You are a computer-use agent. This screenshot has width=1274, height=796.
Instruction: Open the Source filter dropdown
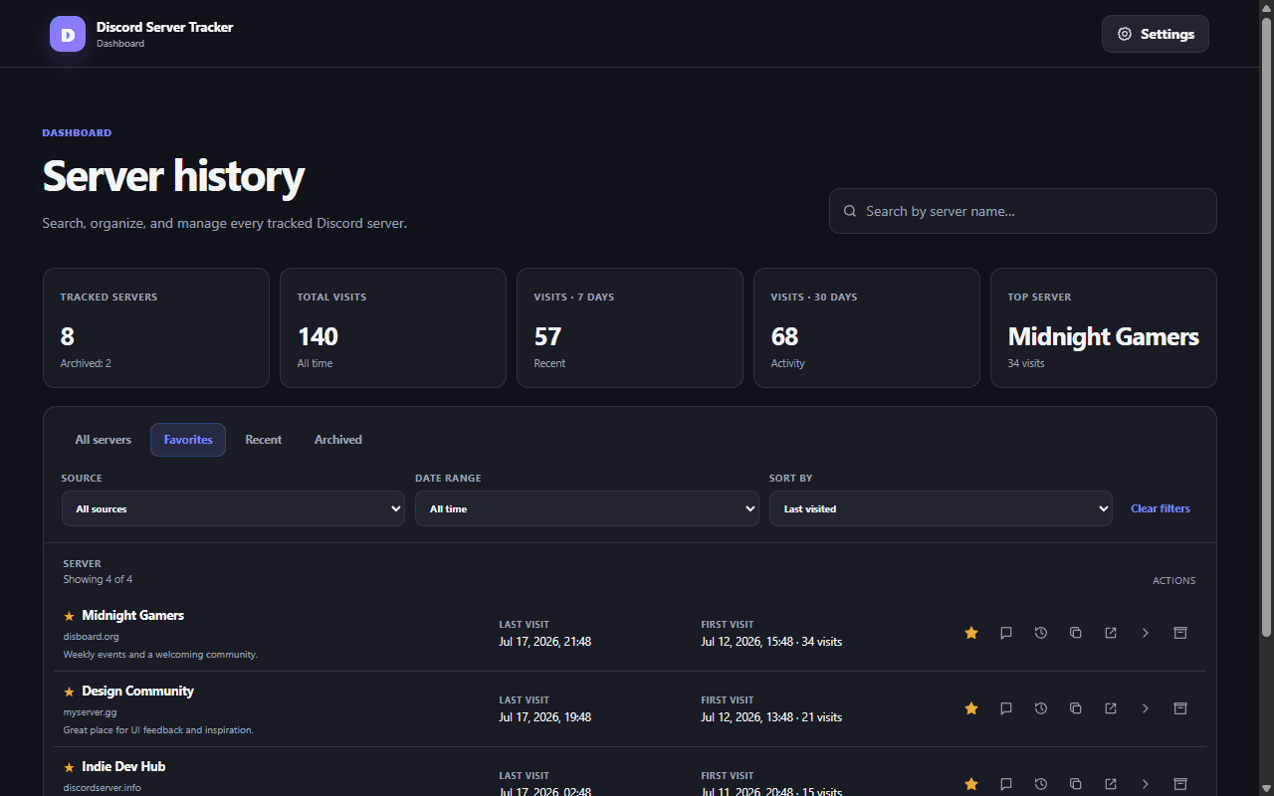[x=233, y=508]
